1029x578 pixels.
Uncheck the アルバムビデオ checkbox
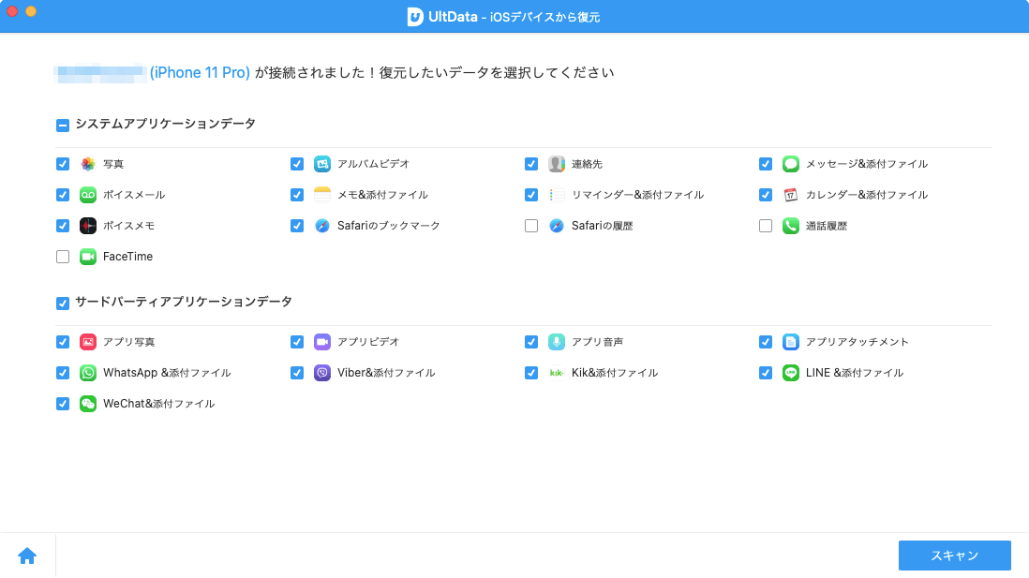coord(297,164)
